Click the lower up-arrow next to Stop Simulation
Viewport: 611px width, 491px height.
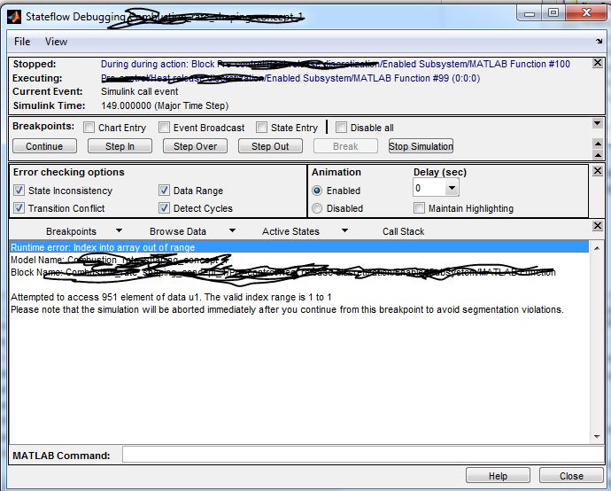(597, 153)
